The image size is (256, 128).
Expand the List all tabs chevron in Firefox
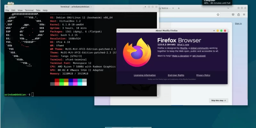click(x=228, y=8)
